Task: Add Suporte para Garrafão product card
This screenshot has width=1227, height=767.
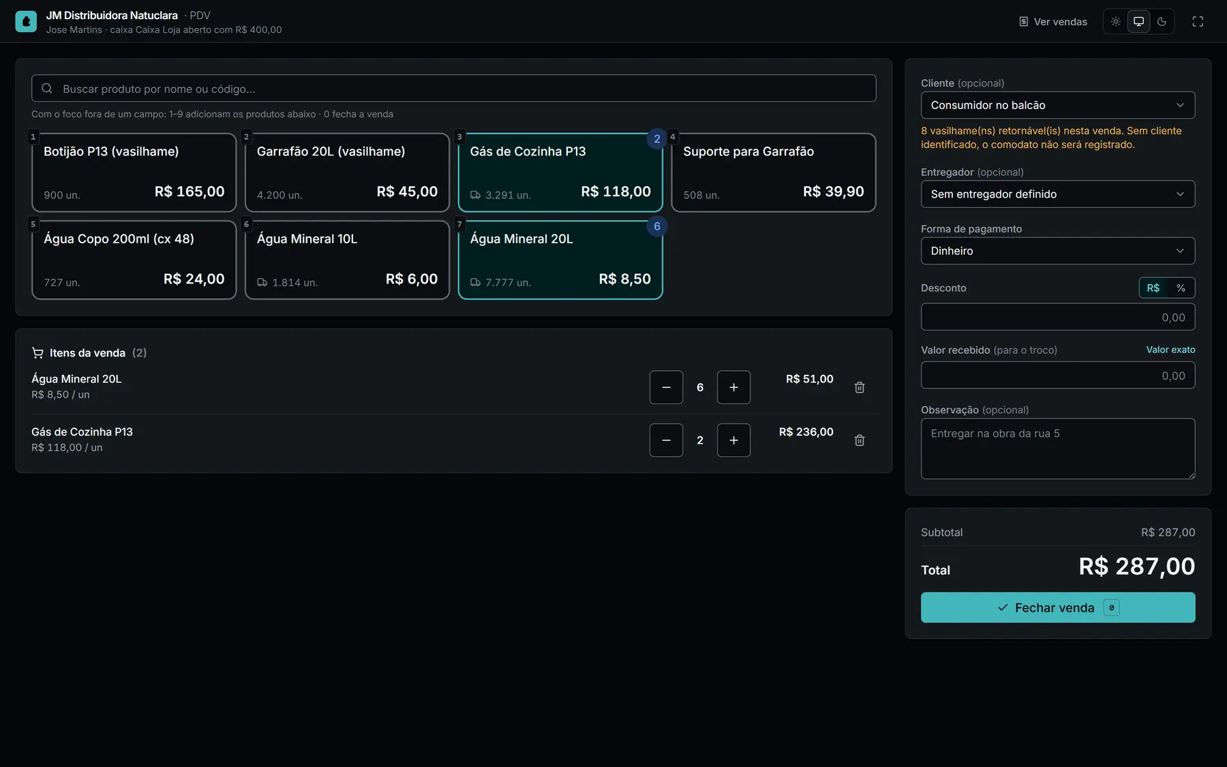Action: [774, 172]
